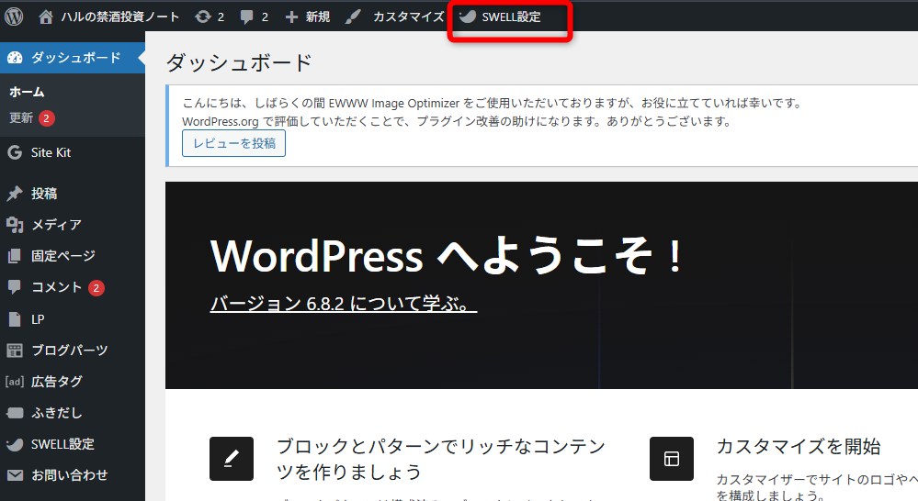Click the WordPress logo icon
The width and height of the screenshot is (918, 501).
pos(14,17)
